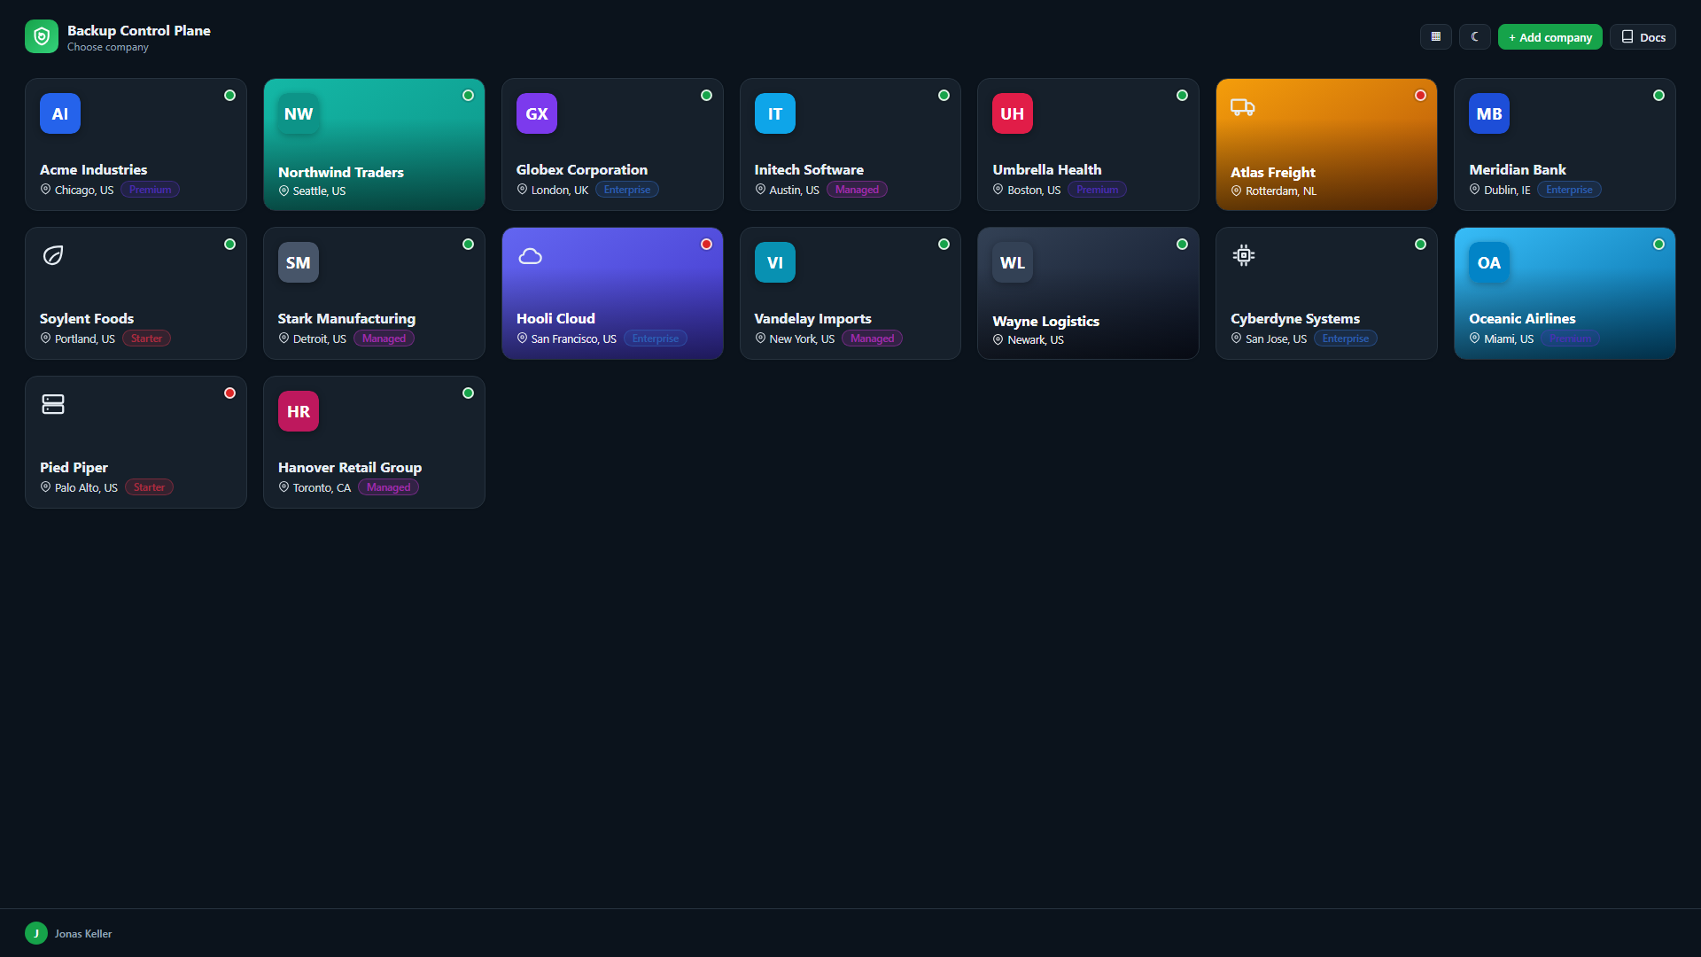
Task: Click the Starter badge on Soylent Foods
Action: tap(146, 338)
